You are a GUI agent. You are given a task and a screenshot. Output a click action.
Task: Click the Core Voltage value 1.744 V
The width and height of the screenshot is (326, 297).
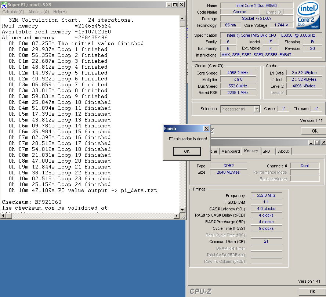pyautogui.click(x=281, y=25)
